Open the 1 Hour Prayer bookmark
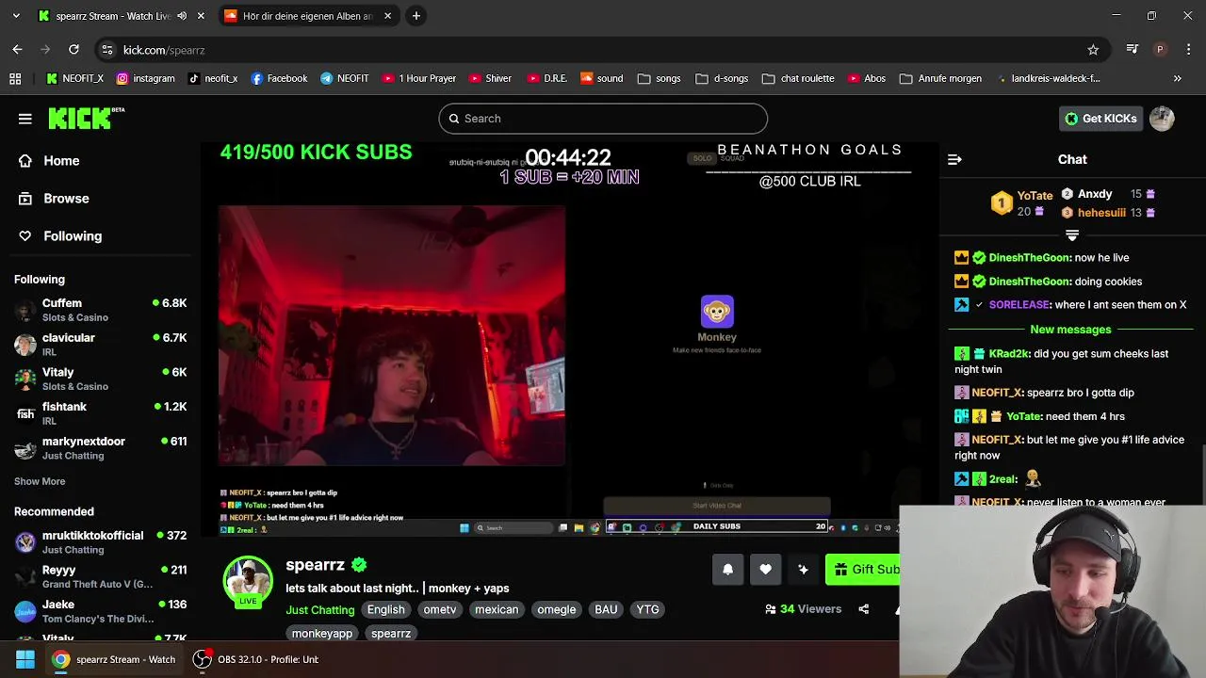The image size is (1206, 678). (419, 79)
